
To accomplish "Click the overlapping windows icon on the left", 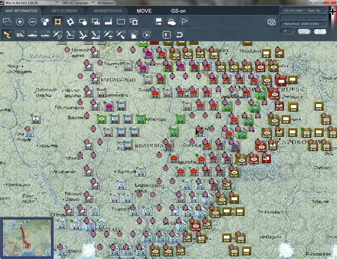I will (x=7, y=22).
